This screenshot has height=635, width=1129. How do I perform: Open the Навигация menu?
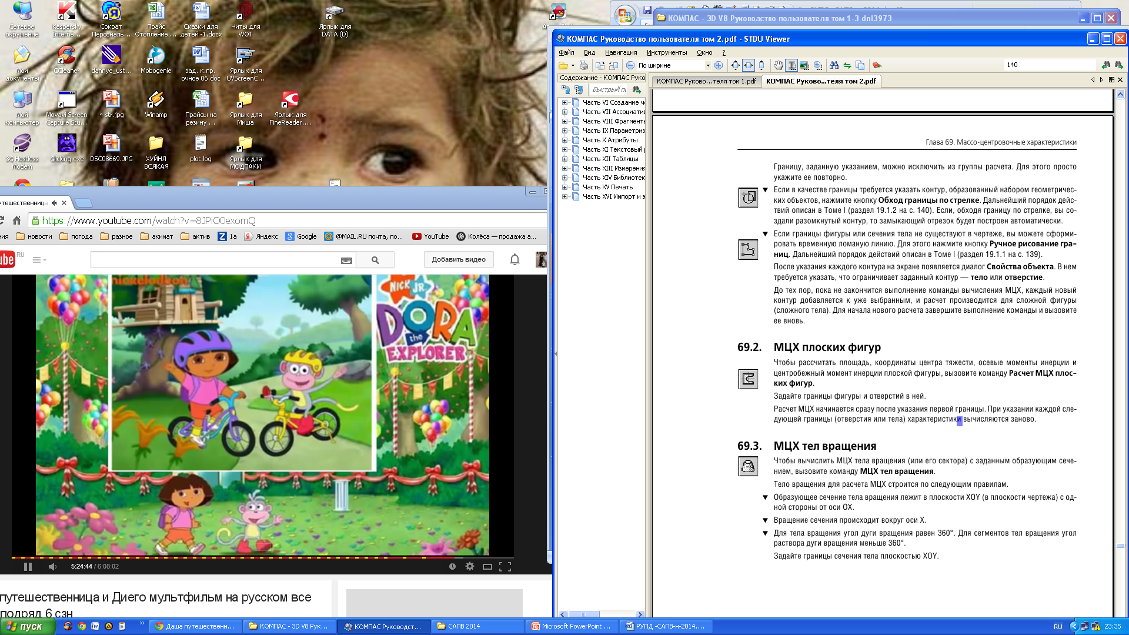(621, 52)
